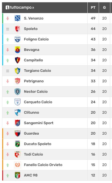
Task: Click the equals trend marker beside Spoleto
Action: [8, 29]
